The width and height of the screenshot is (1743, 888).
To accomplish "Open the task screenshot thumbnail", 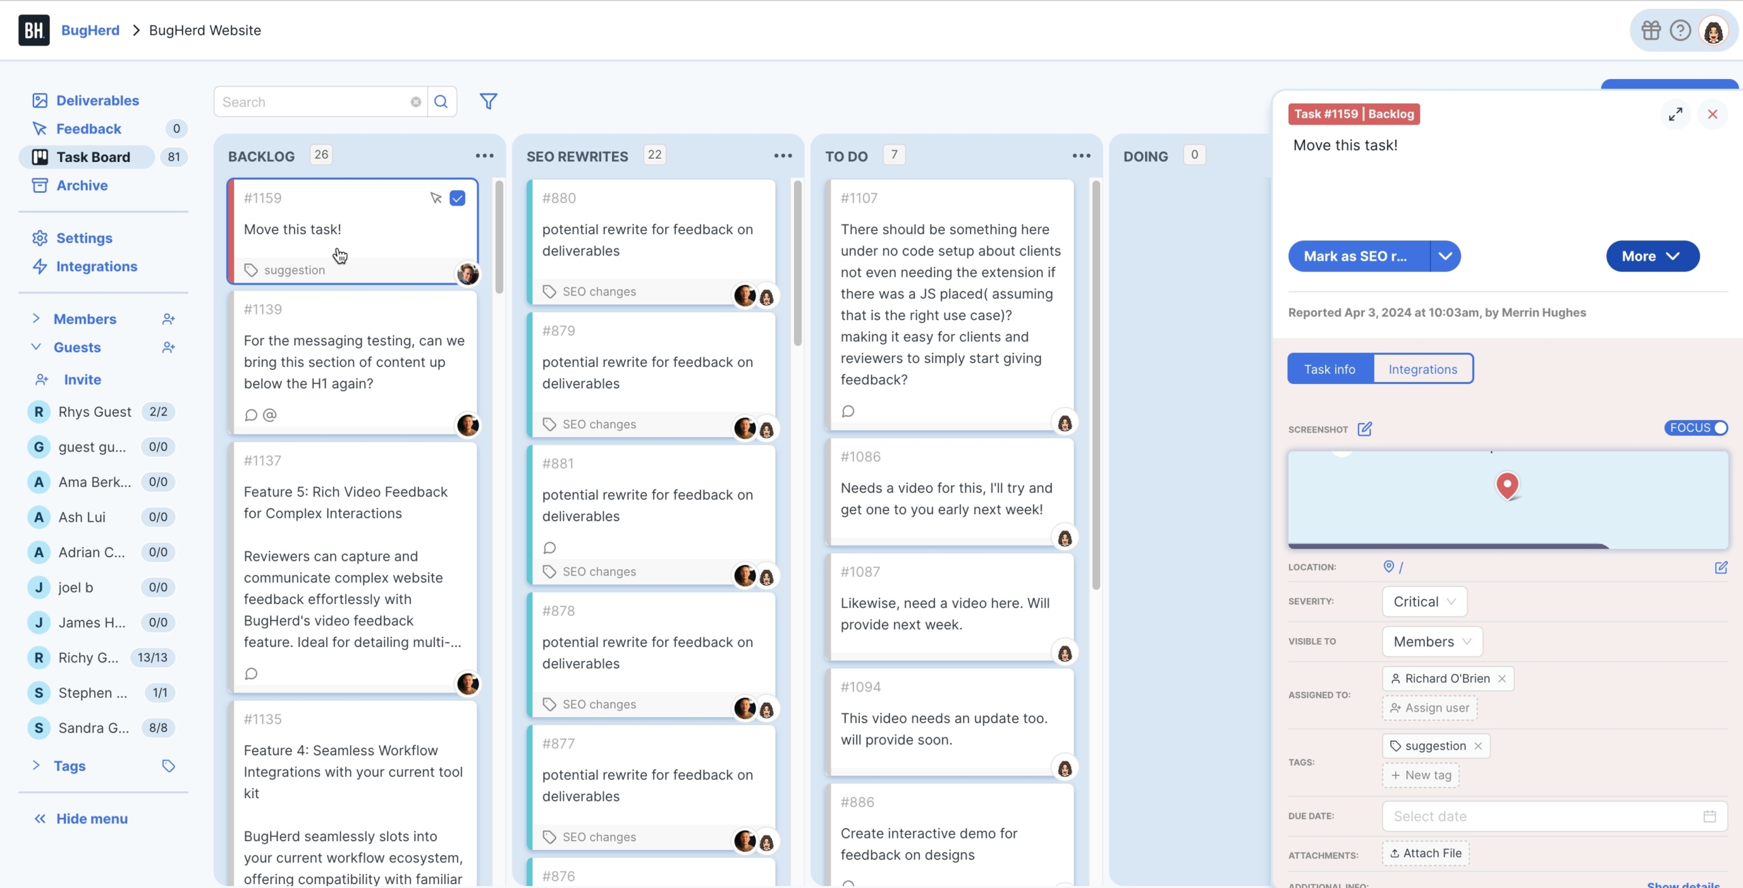I will pos(1508,500).
